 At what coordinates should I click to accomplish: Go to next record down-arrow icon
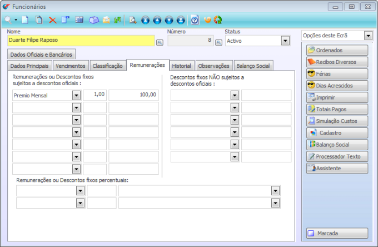tap(169, 20)
